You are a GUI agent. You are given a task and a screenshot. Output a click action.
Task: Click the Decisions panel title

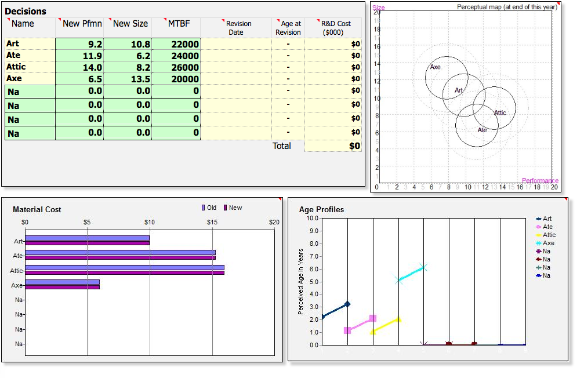tap(26, 11)
